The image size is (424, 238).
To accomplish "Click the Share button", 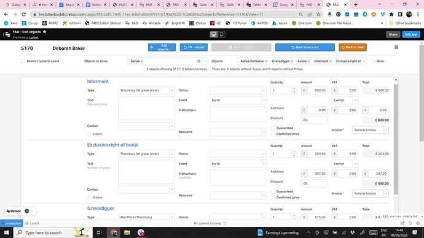I will click(x=393, y=34).
